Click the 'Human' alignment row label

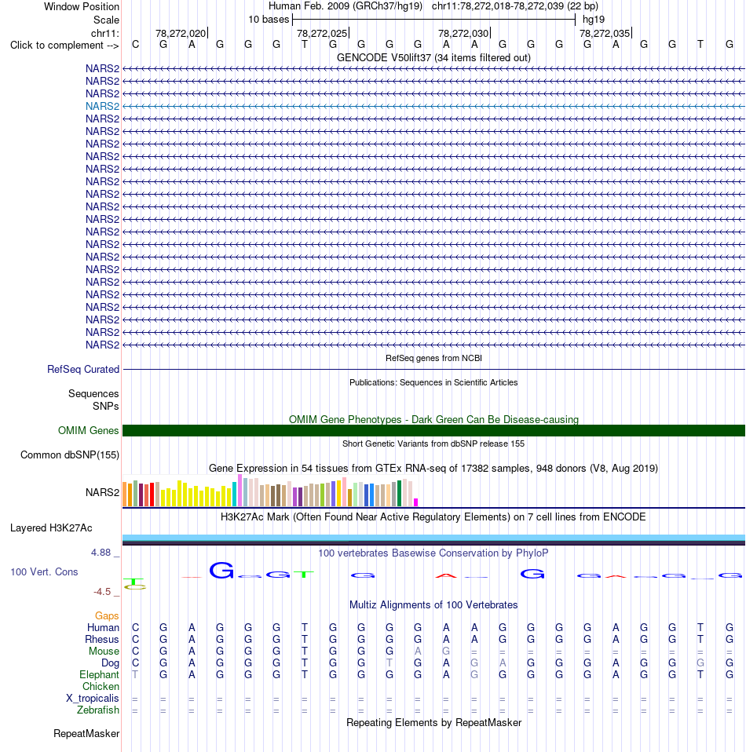coord(103,628)
